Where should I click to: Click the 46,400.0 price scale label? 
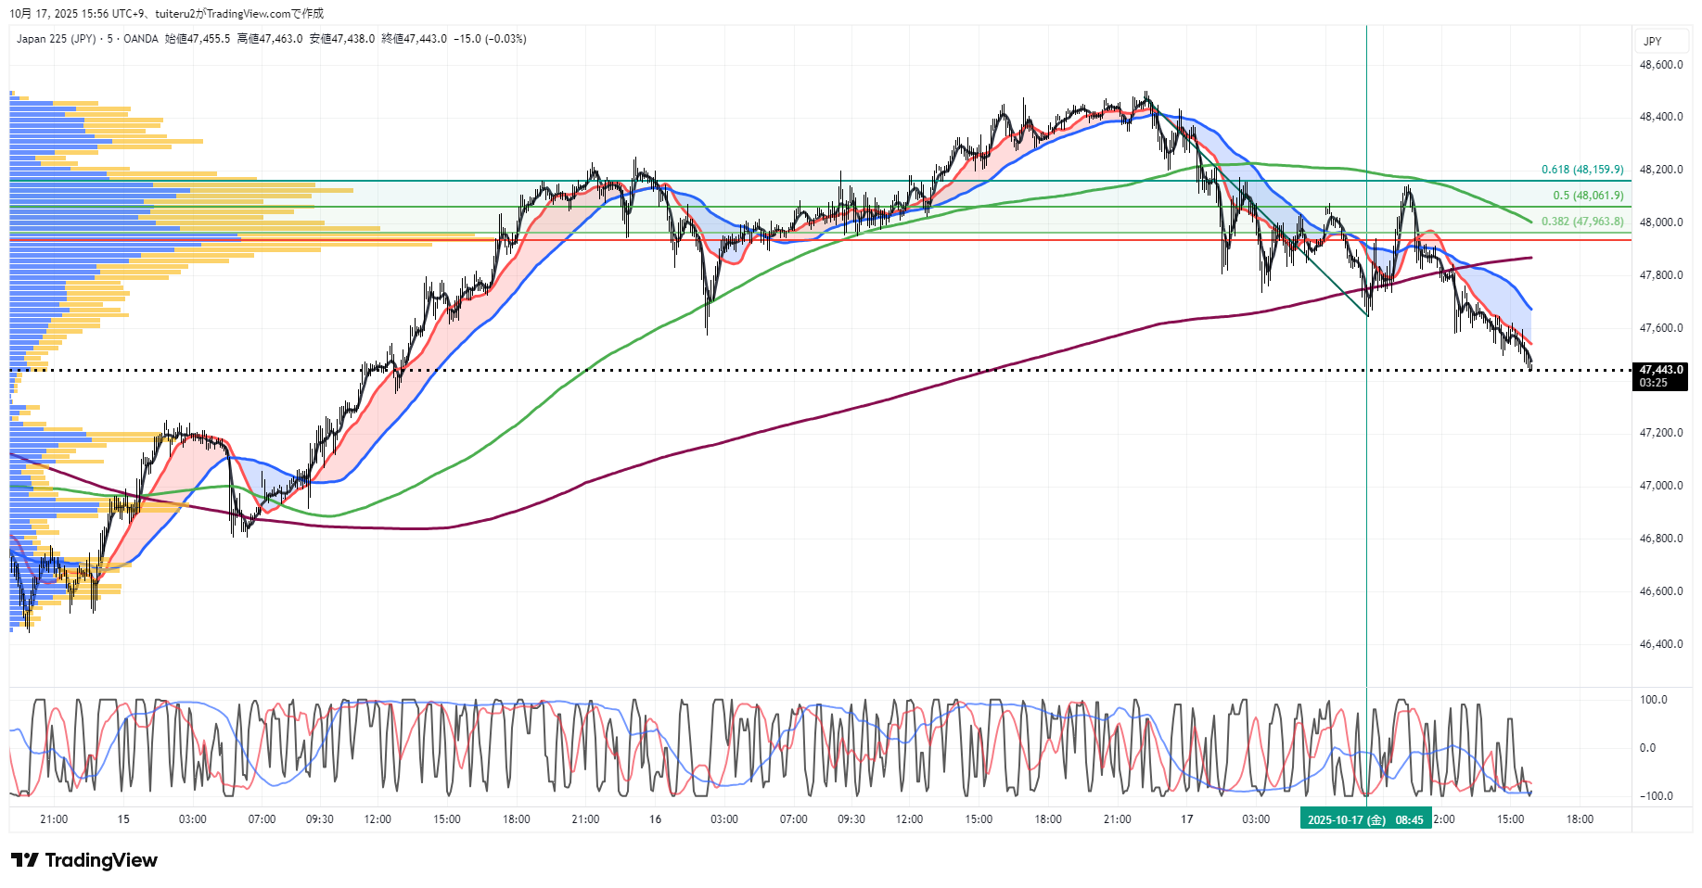pyautogui.click(x=1660, y=644)
